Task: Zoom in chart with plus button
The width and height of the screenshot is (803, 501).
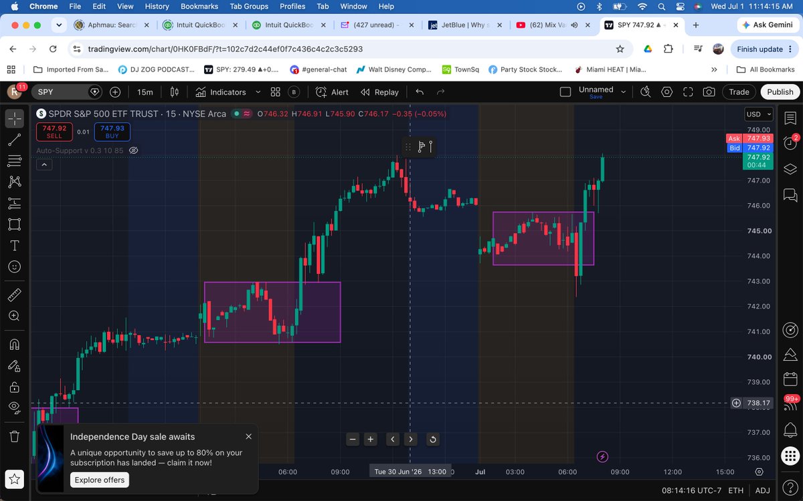Action: 371,439
